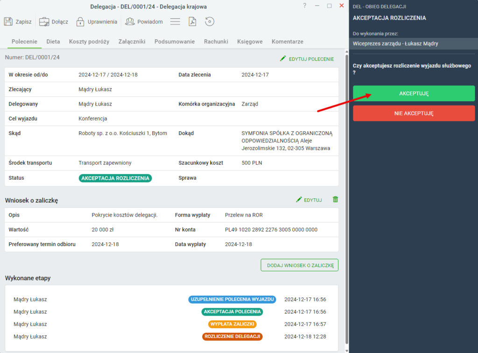This screenshot has height=353, width=478.
Task: Click the ROZLICZENIE DELEGACJI stage badge
Action: (x=232, y=337)
